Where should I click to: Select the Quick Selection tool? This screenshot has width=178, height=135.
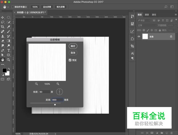coord(8,22)
